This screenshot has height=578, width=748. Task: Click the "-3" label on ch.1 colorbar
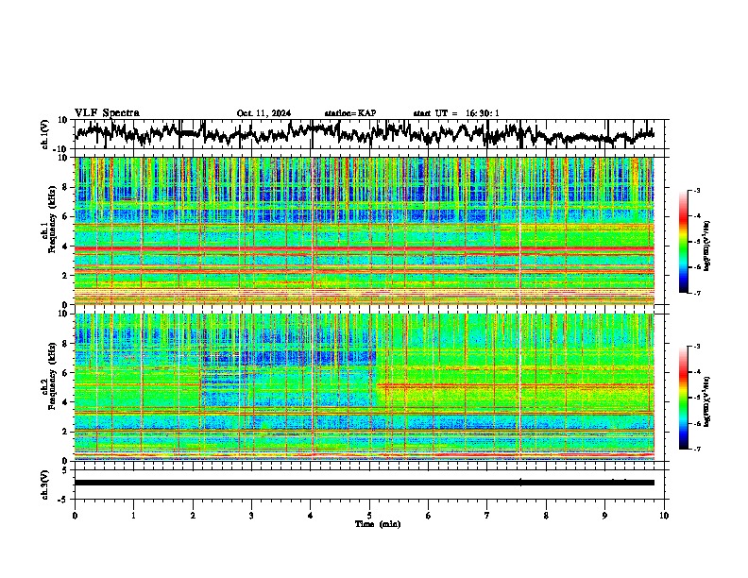click(696, 190)
